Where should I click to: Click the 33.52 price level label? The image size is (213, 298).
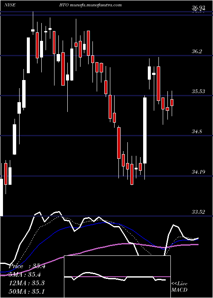pyautogui.click(x=199, y=212)
